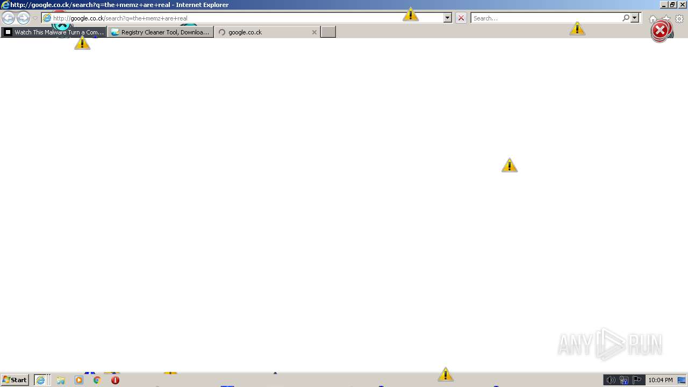Close the google.co.ck tab
Image resolution: width=688 pixels, height=387 pixels.
pos(314,32)
